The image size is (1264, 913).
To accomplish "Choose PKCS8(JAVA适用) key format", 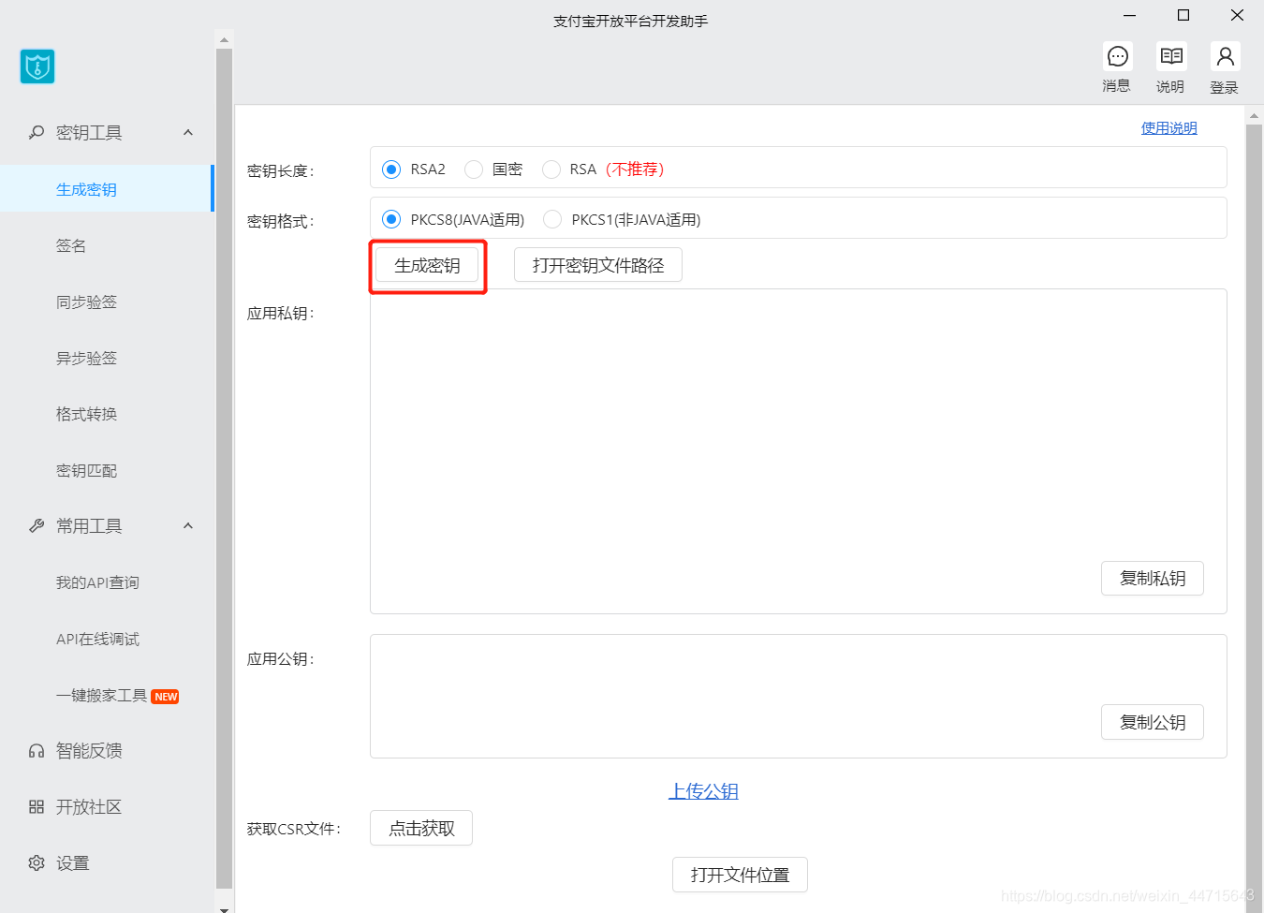I will (x=391, y=219).
